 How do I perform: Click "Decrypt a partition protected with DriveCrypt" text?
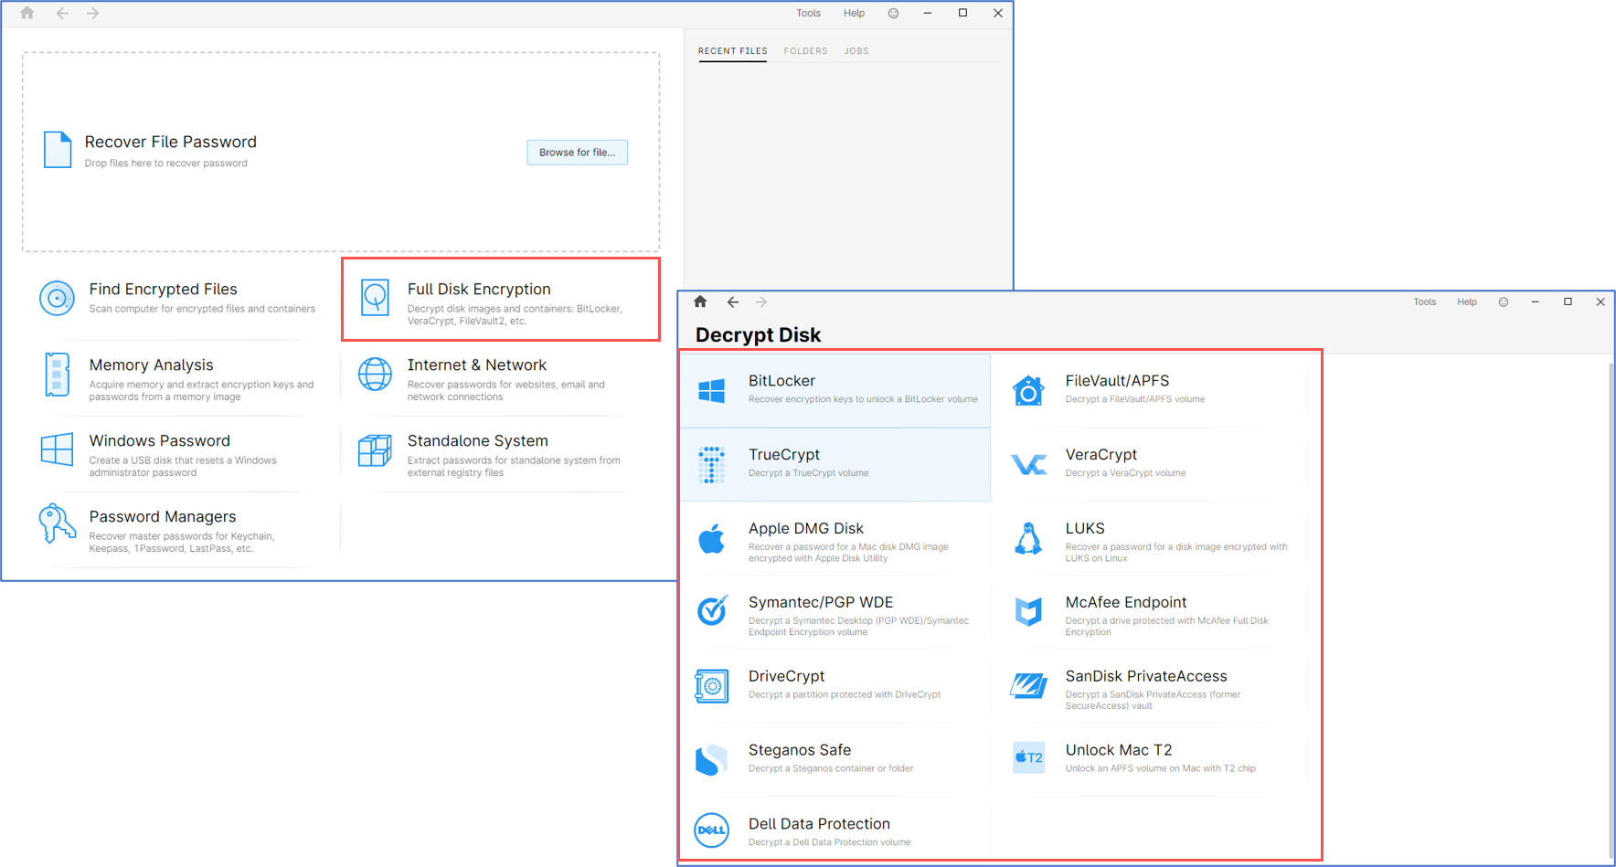pyautogui.click(x=845, y=694)
